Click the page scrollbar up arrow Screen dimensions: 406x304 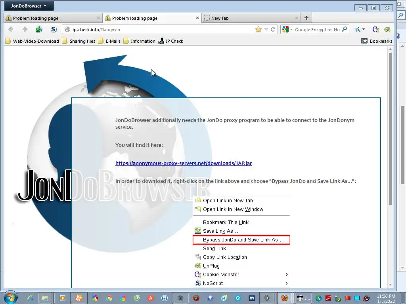390,49
